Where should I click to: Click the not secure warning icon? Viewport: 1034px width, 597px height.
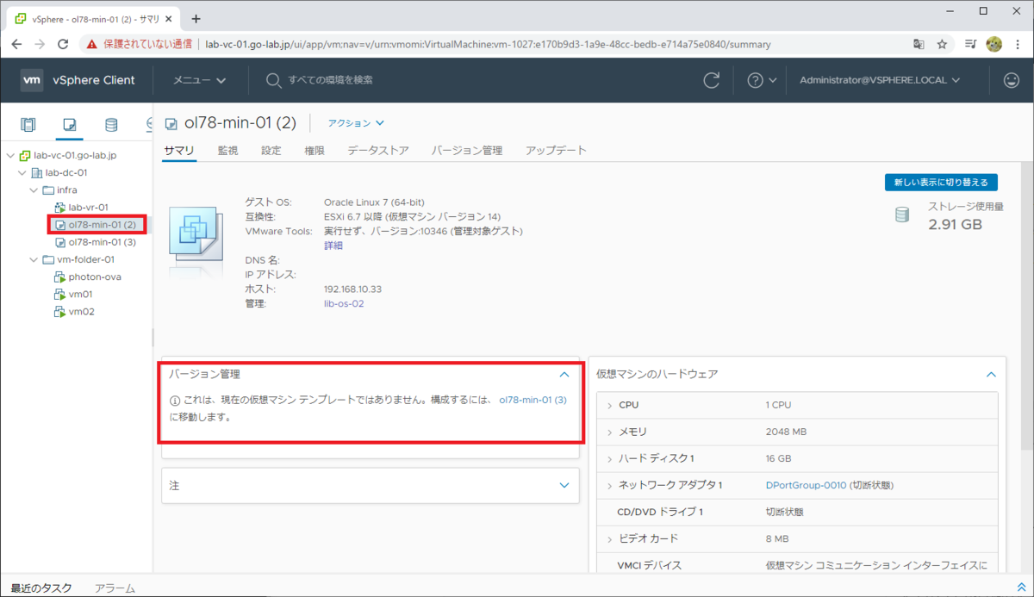click(x=91, y=44)
